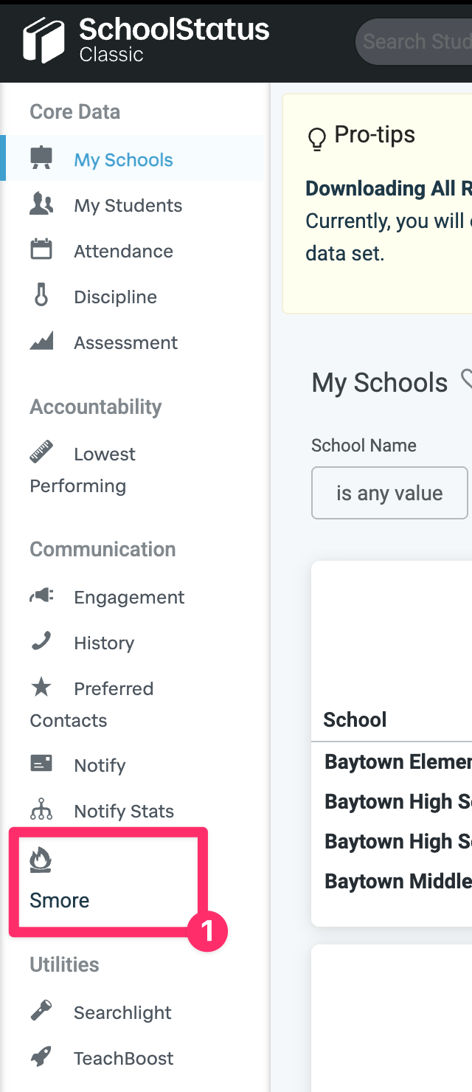
Task: Click the Smore flame icon
Action: coord(40,860)
